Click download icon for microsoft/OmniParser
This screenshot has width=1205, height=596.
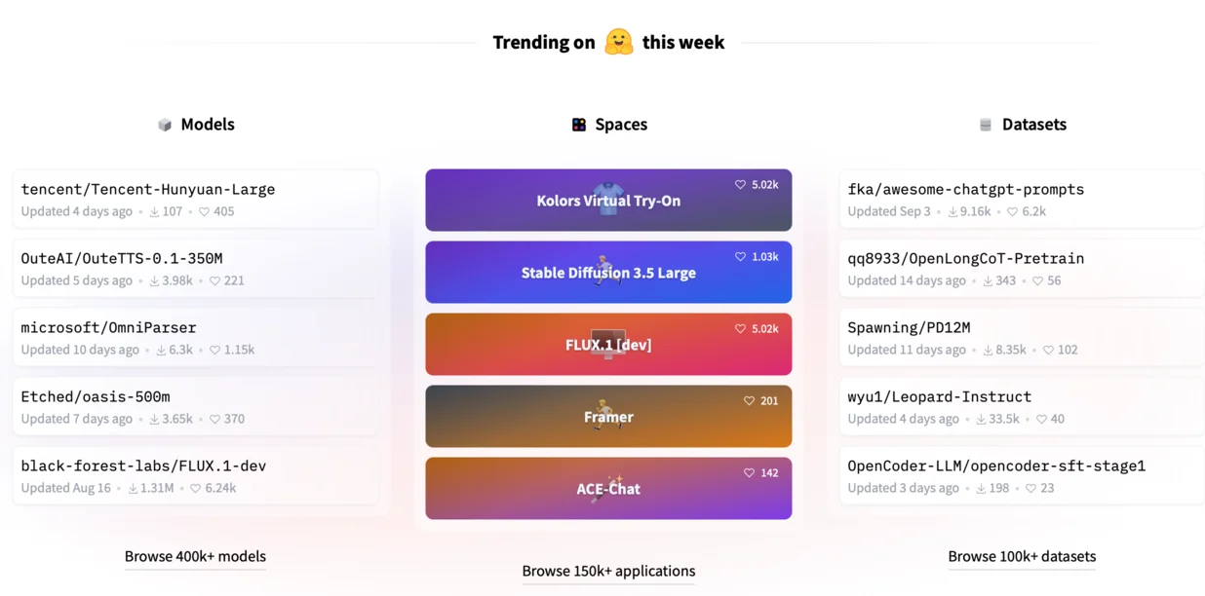click(x=161, y=350)
